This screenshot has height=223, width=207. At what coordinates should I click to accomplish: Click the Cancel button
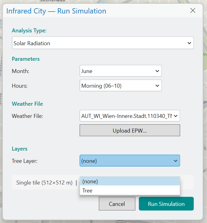(x=117, y=204)
